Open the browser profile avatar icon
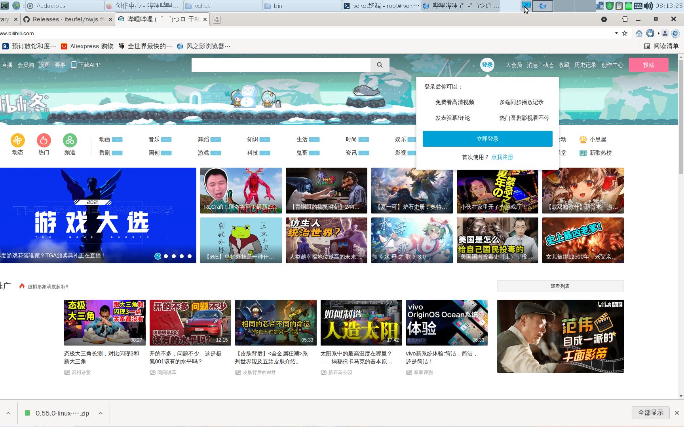The width and height of the screenshot is (684, 427). 665,33
